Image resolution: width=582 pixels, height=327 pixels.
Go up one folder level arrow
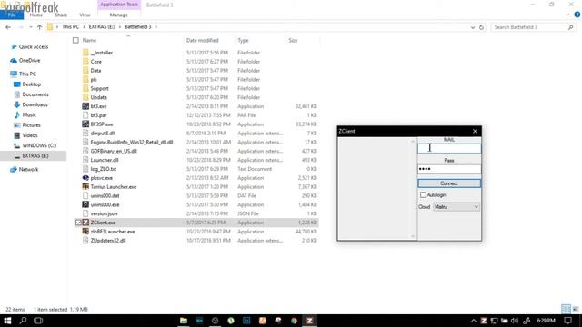[x=39, y=27]
